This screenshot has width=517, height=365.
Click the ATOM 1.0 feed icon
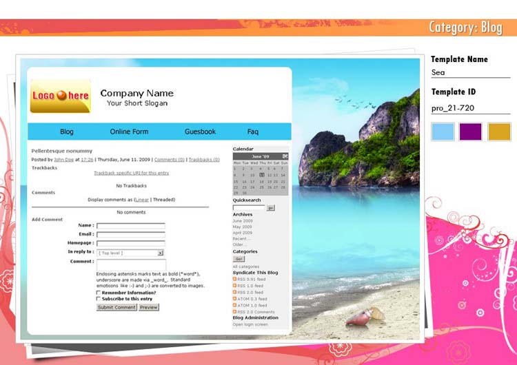click(235, 305)
